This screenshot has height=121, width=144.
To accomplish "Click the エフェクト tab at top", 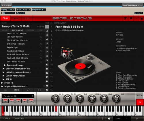I will pos(6,5).
